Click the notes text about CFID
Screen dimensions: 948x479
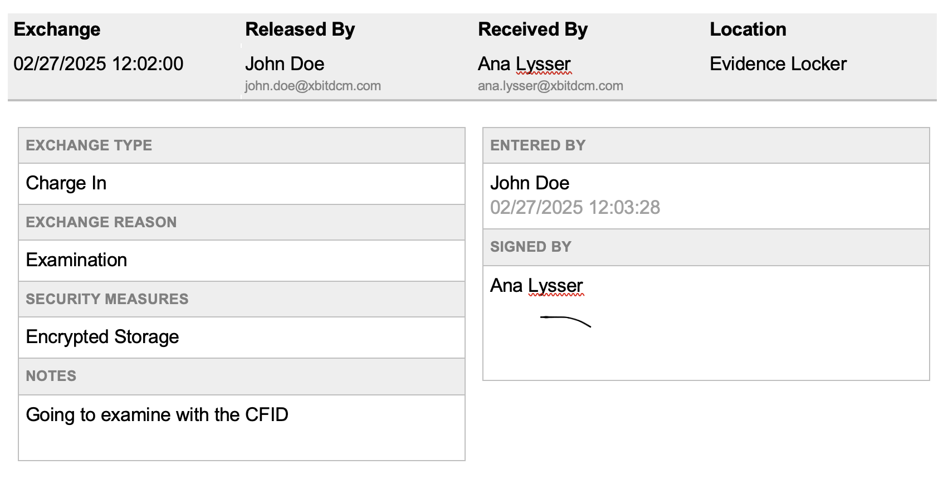point(157,414)
